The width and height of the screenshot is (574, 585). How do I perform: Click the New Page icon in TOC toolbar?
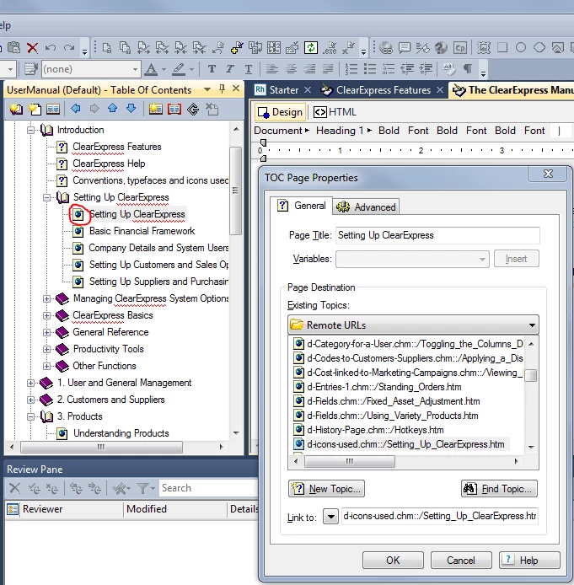pos(35,109)
